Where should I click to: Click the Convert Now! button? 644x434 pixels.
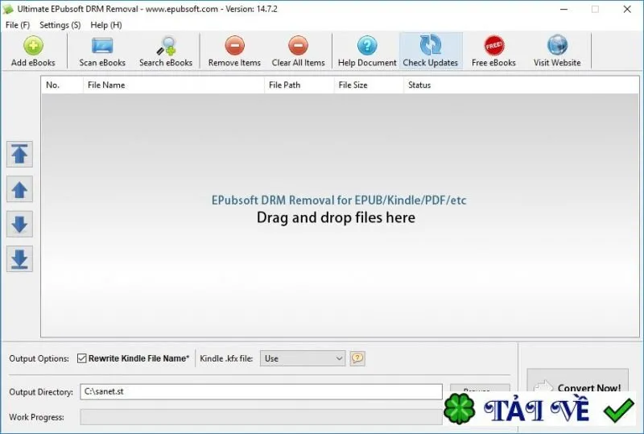(x=577, y=387)
